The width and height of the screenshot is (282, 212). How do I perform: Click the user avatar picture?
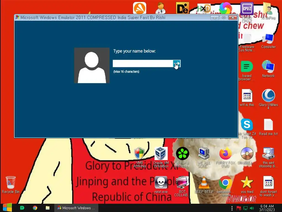click(92, 65)
